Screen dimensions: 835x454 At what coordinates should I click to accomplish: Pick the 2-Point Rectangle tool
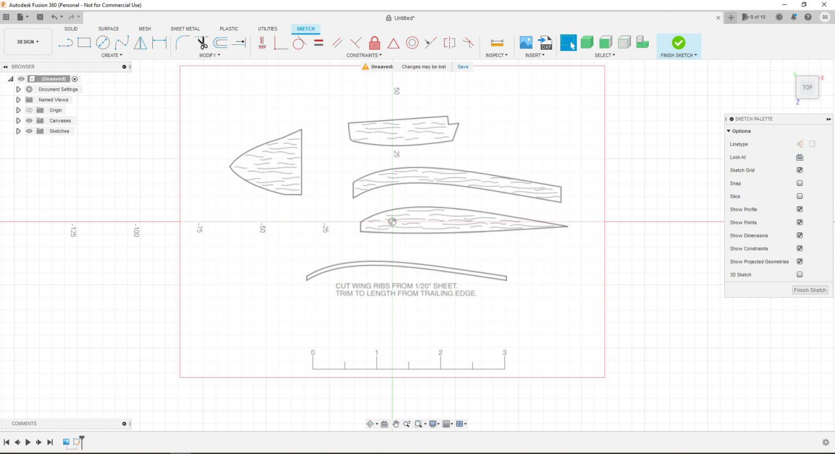(x=84, y=43)
